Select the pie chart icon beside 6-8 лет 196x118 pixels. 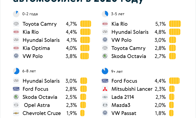[x=16, y=71]
